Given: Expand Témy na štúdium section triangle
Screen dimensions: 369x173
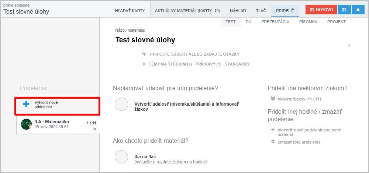Looking at the screenshot, I should pyautogui.click(x=144, y=64).
